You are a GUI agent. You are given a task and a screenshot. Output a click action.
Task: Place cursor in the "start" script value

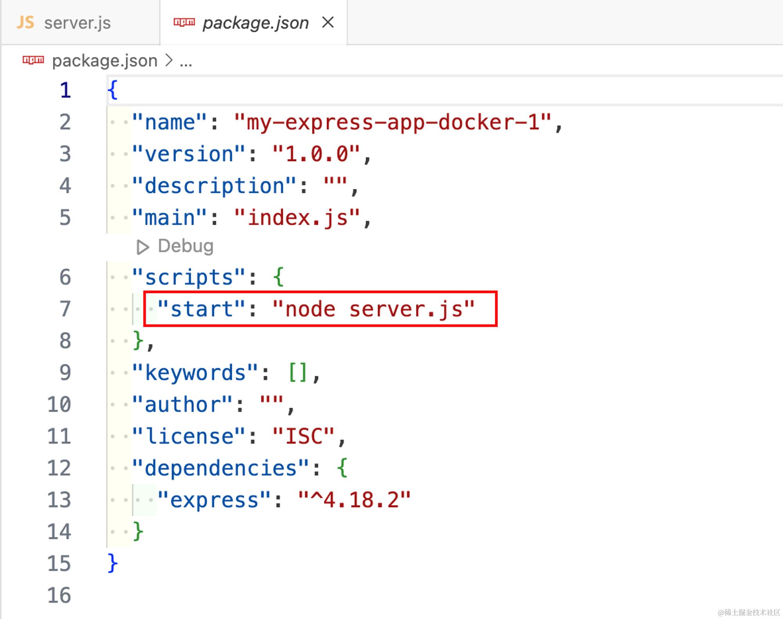(x=373, y=309)
